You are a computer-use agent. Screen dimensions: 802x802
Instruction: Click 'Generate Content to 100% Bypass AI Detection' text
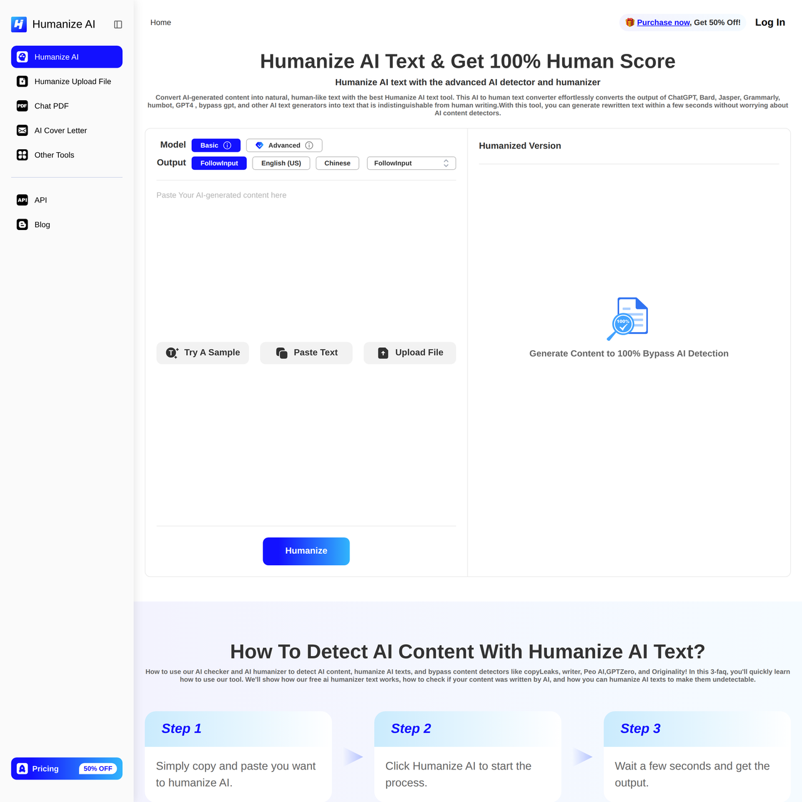[629, 353]
